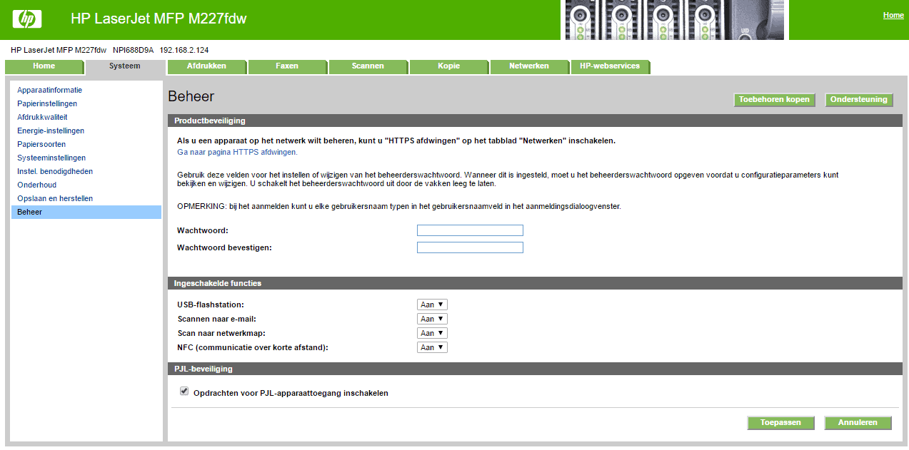Open the HP-webservices tab
The height and width of the screenshot is (450, 909).
pyautogui.click(x=610, y=66)
